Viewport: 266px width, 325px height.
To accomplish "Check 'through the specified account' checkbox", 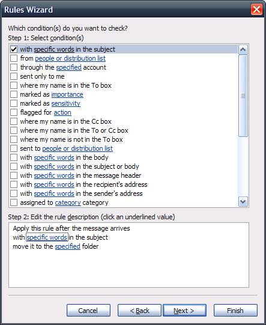I will (x=14, y=67).
